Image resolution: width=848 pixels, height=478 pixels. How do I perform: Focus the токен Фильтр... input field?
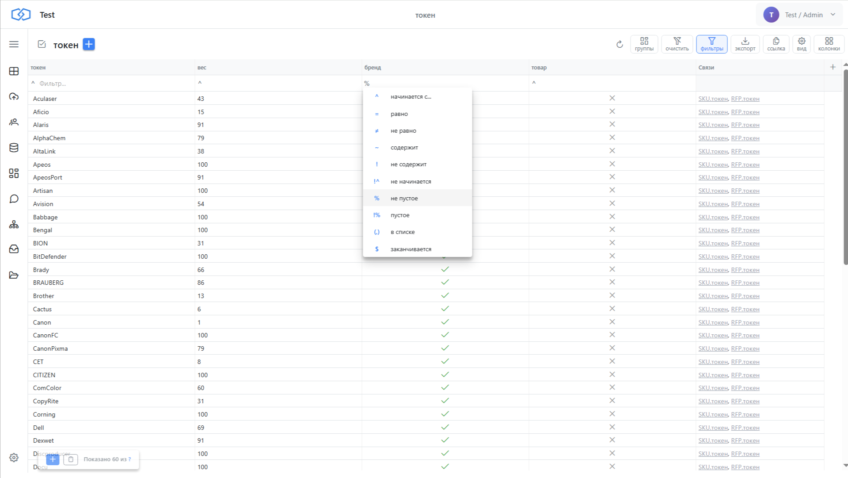click(x=115, y=83)
